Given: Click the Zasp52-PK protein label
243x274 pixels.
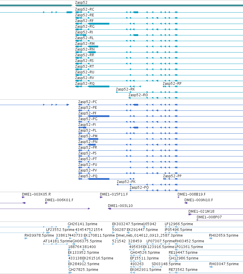Looking at the screenshot, I should pyautogui.click(x=126, y=182).
